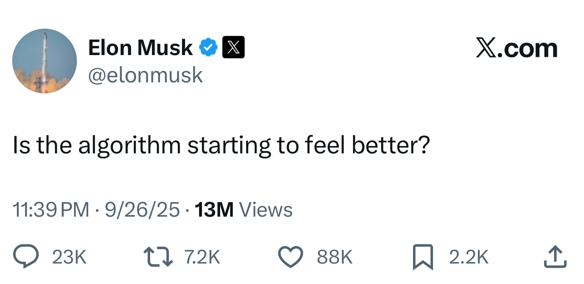Open the @elonmusk handle link
The image size is (584, 284).
[x=145, y=75]
